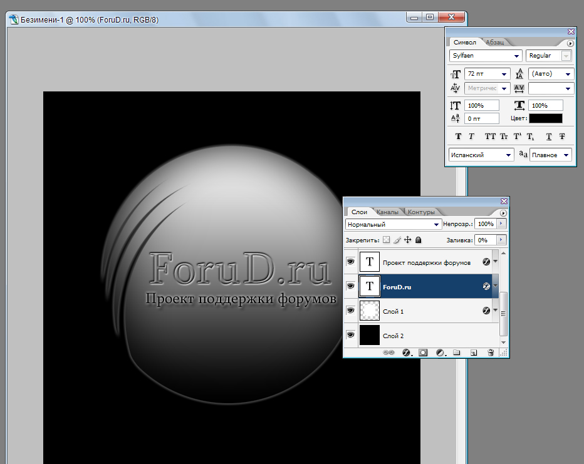Click the Faux Bold icon in Символ panel
584x464 pixels.
pos(458,136)
